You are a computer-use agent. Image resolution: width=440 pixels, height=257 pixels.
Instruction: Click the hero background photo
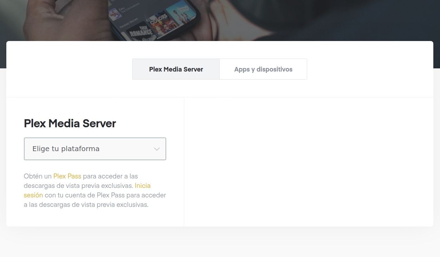tap(316, 21)
